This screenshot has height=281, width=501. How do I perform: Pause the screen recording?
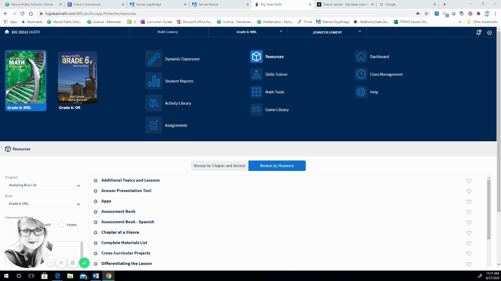point(72,263)
